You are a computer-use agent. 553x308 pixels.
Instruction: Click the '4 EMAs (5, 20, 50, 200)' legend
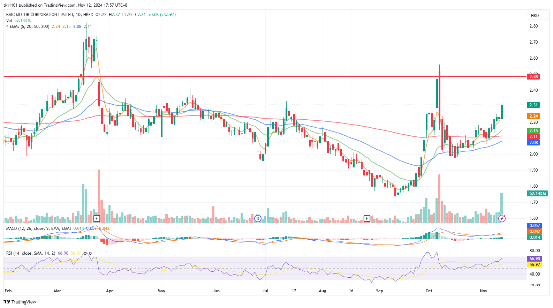tap(28, 27)
